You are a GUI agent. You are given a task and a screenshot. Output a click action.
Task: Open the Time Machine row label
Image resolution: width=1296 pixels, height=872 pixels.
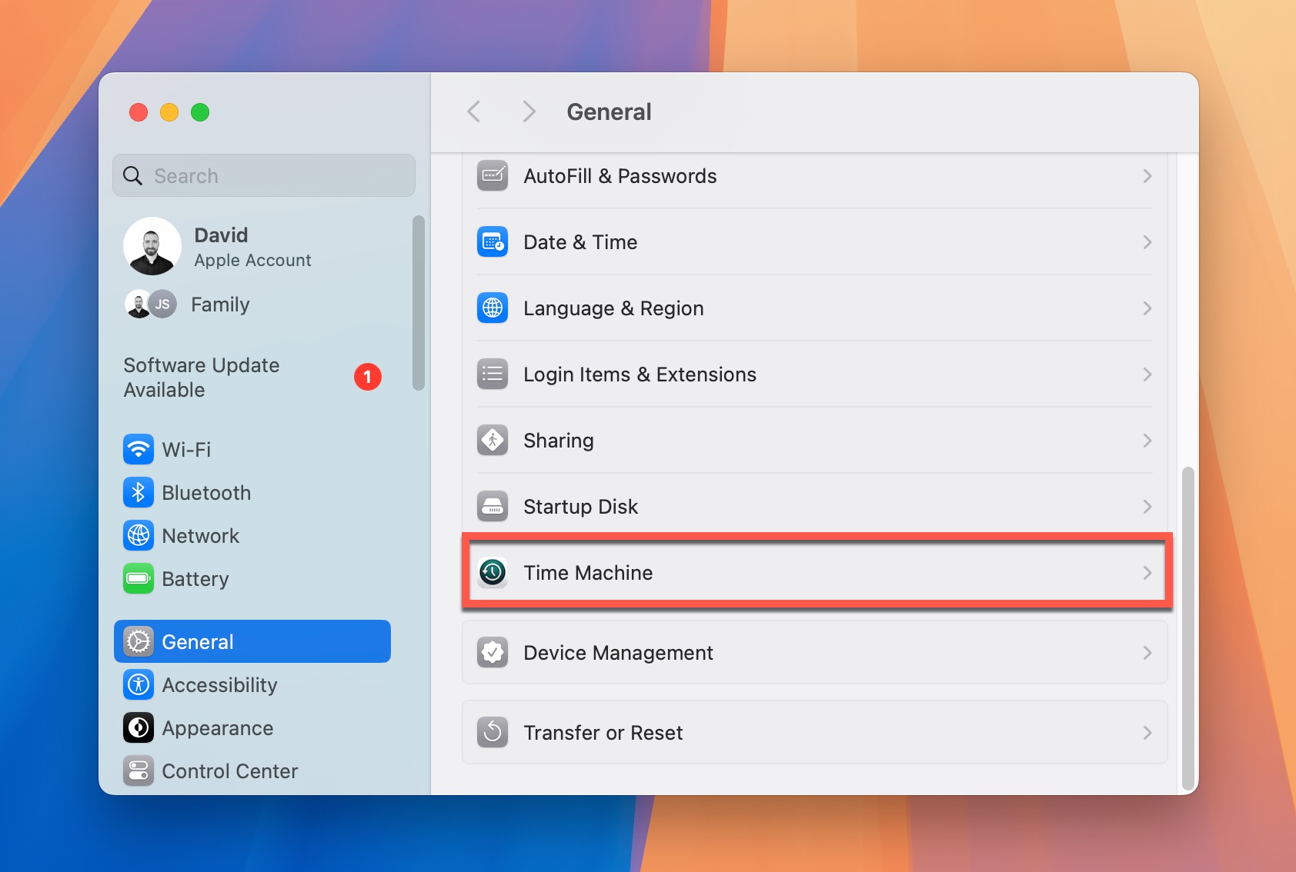coord(588,573)
